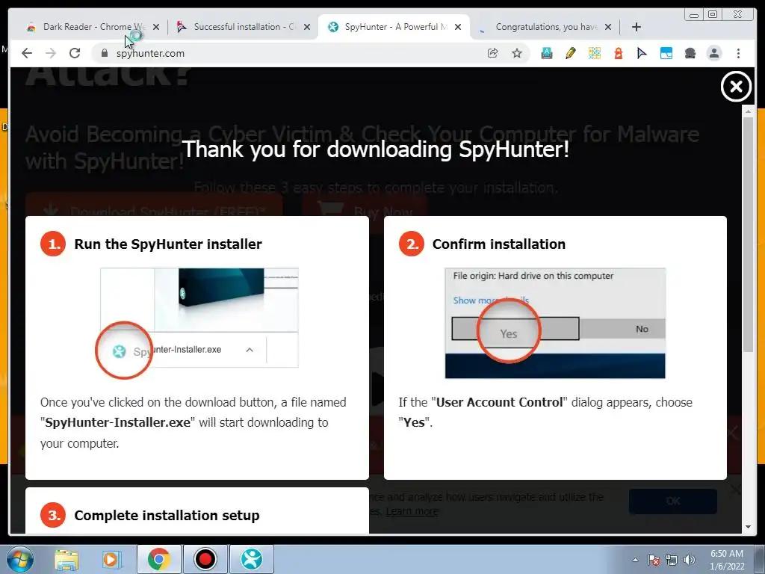This screenshot has width=765, height=574.
Task: Bookmark this page with the star
Action: [517, 53]
